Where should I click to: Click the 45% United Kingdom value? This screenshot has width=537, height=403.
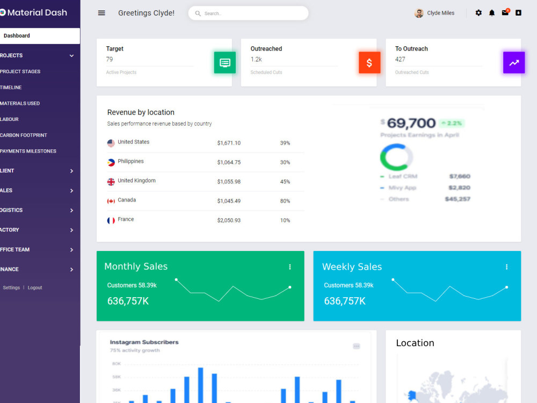point(285,182)
